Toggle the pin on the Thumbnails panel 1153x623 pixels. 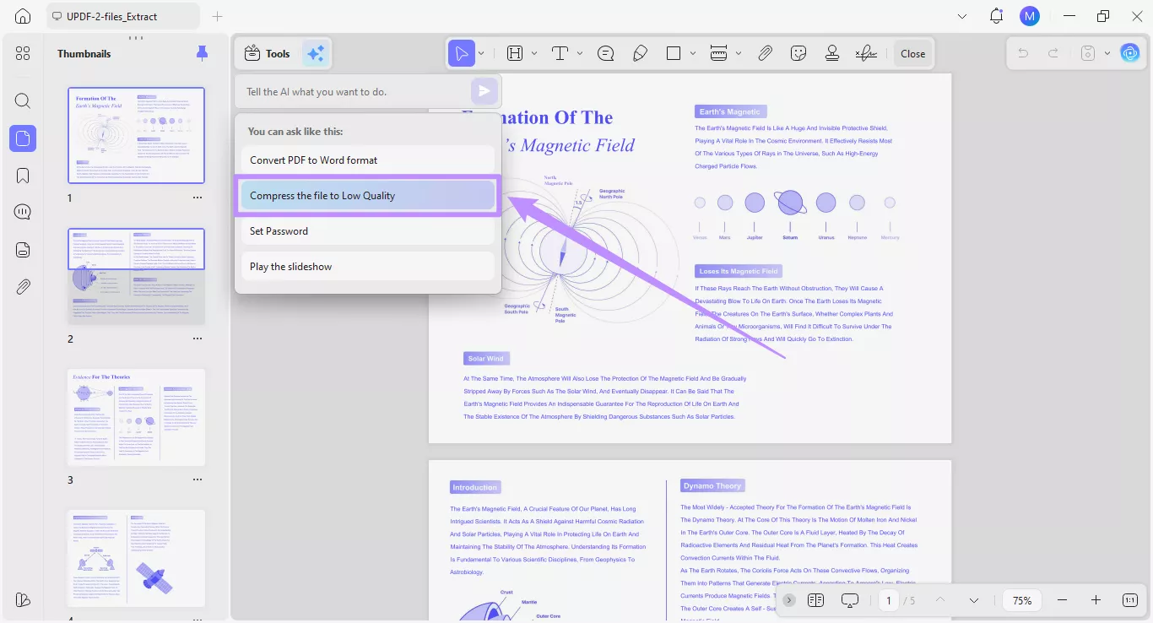202,53
